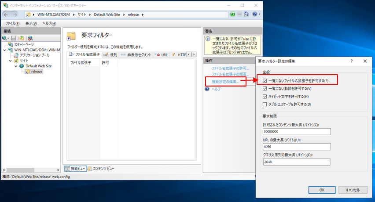Click breadcrumb arrow after release
This screenshot has width=375, height=202.
pos(143,14)
